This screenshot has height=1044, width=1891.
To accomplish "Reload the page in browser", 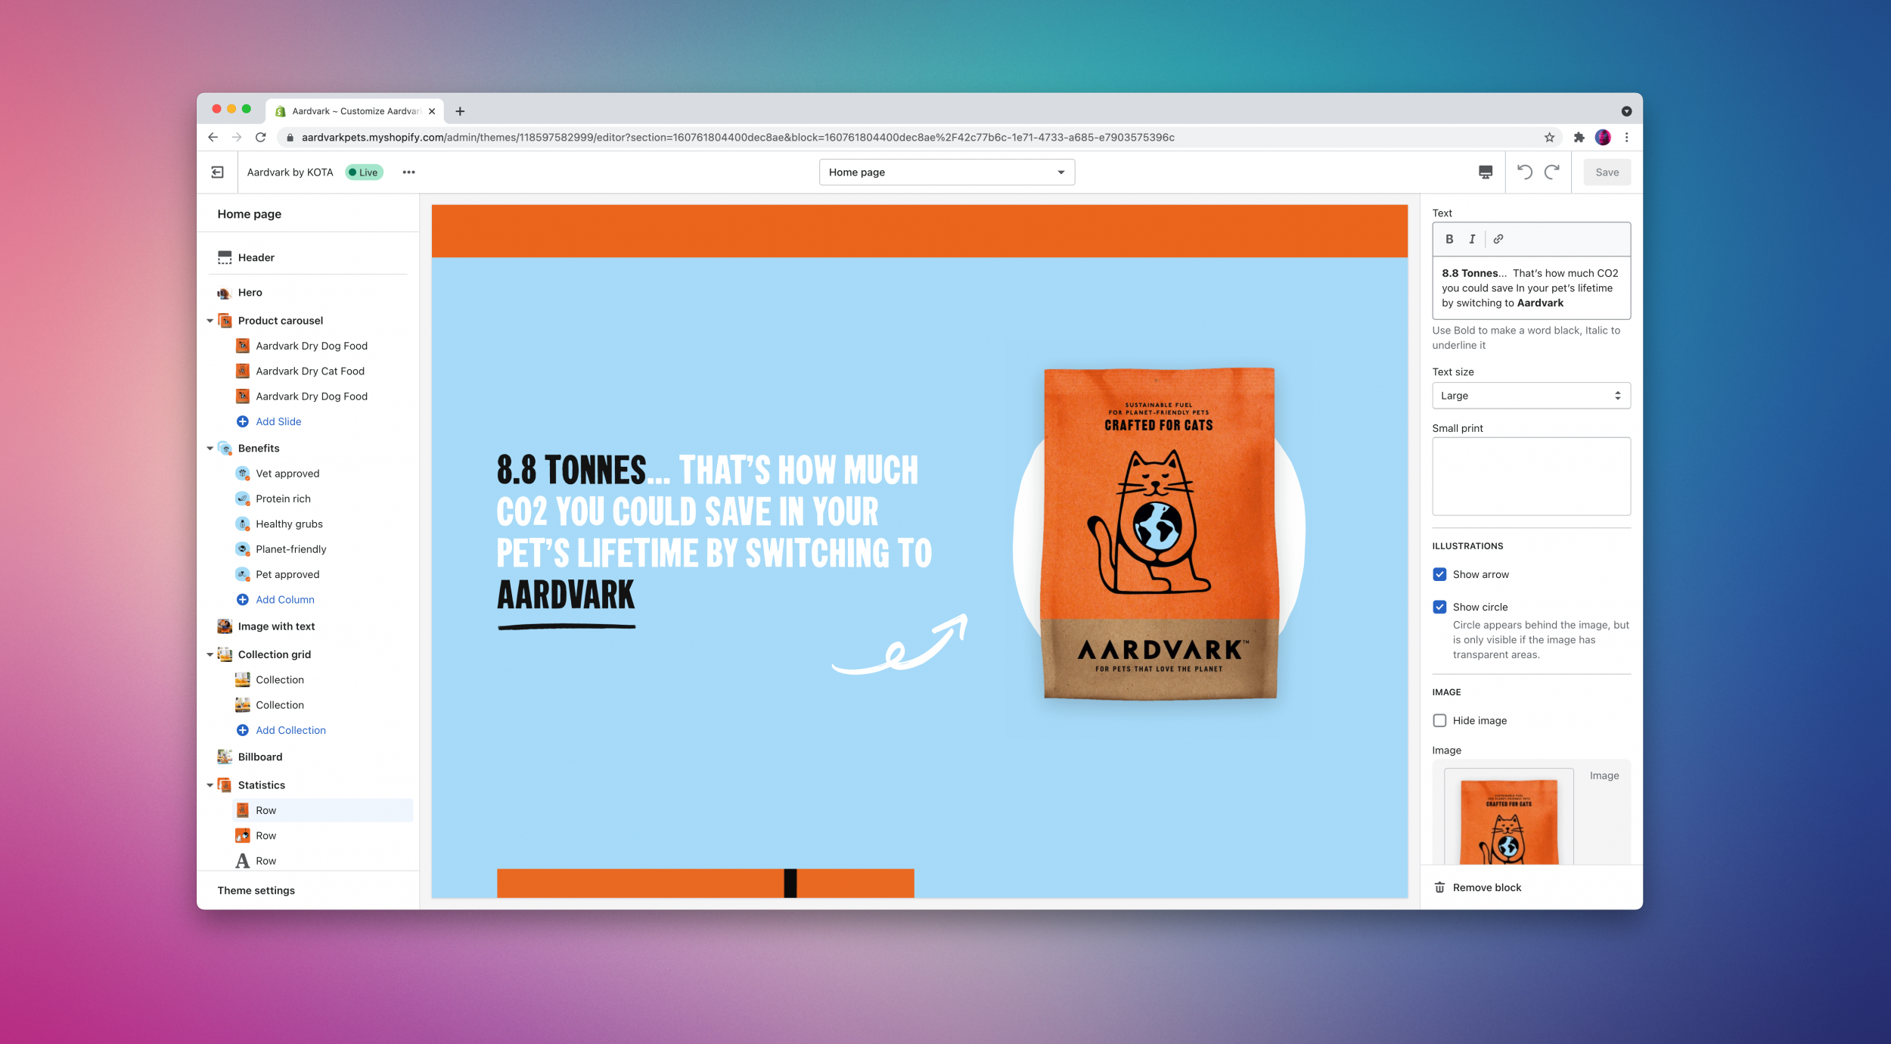I will tap(261, 138).
